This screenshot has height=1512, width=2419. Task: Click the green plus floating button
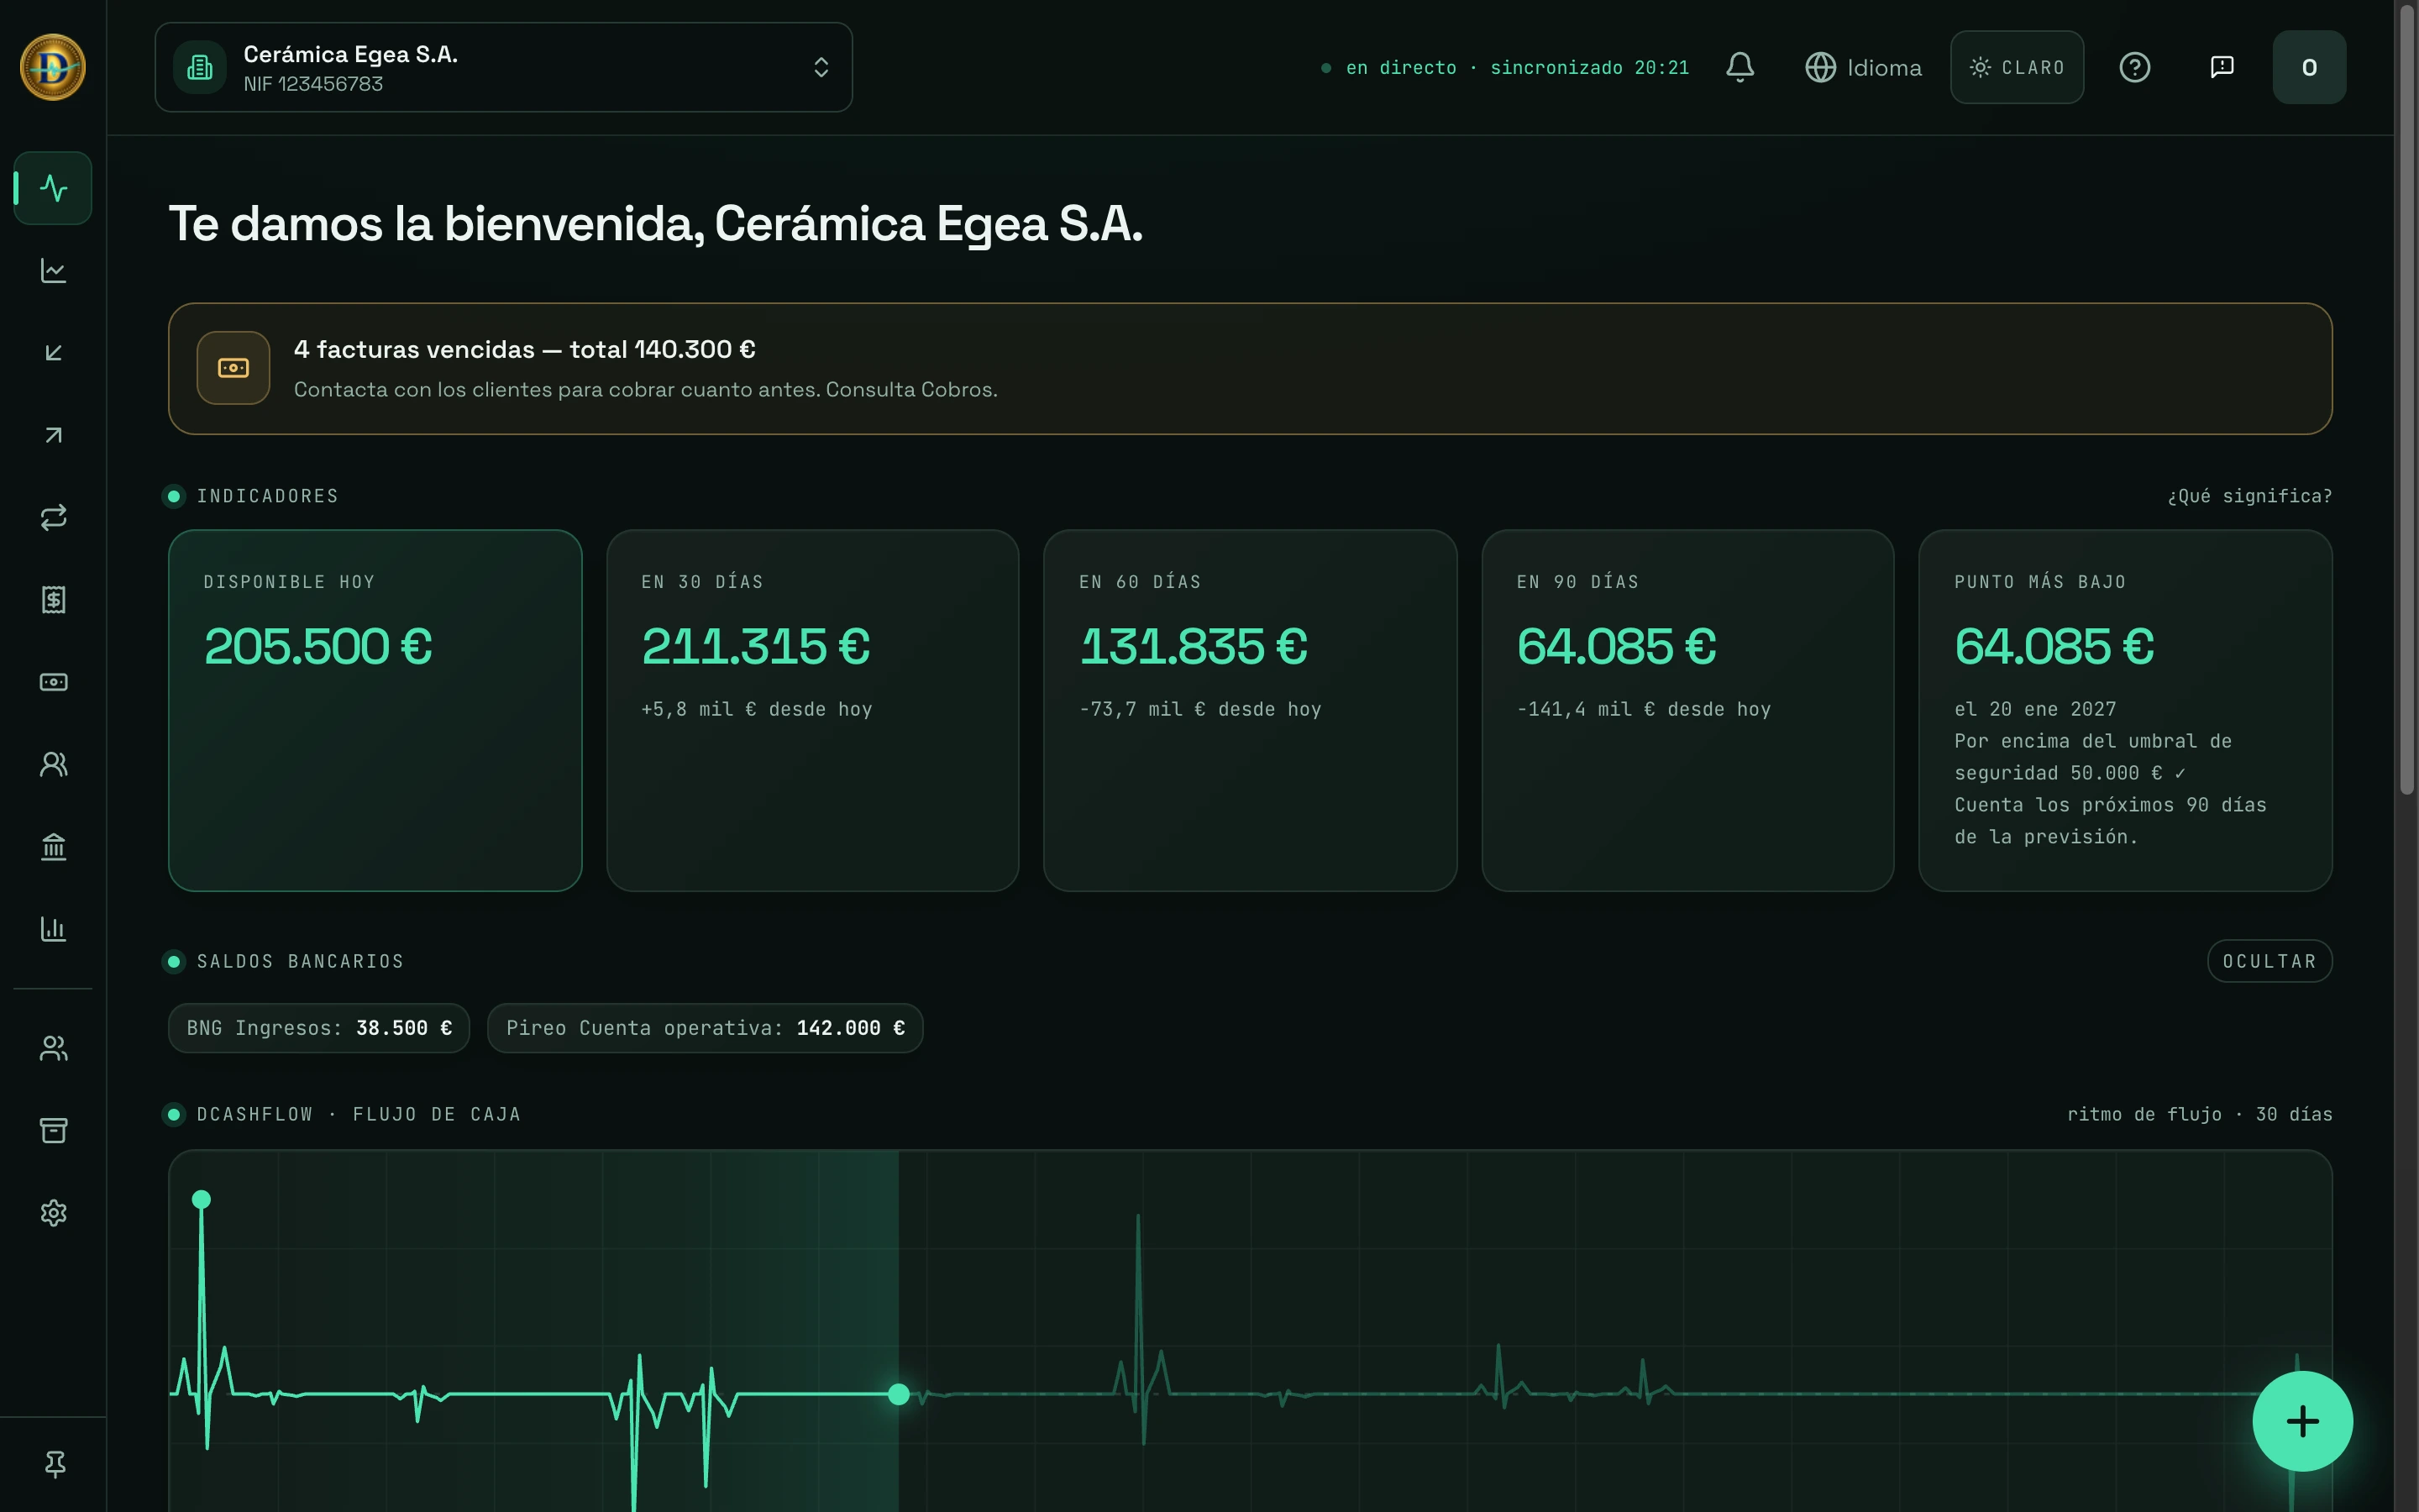2302,1421
